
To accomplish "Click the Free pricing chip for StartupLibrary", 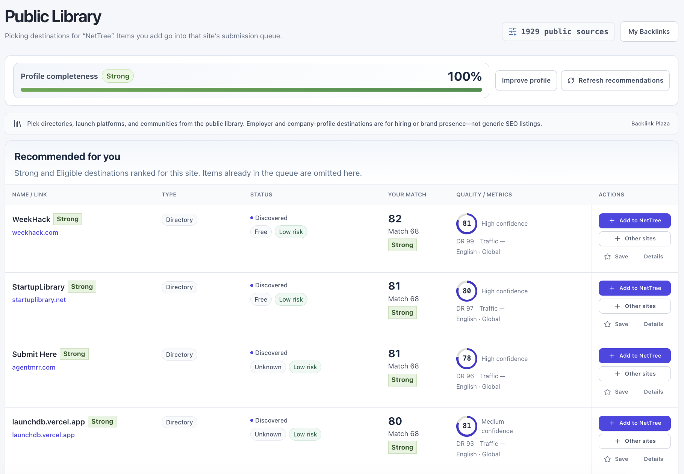I will point(261,299).
